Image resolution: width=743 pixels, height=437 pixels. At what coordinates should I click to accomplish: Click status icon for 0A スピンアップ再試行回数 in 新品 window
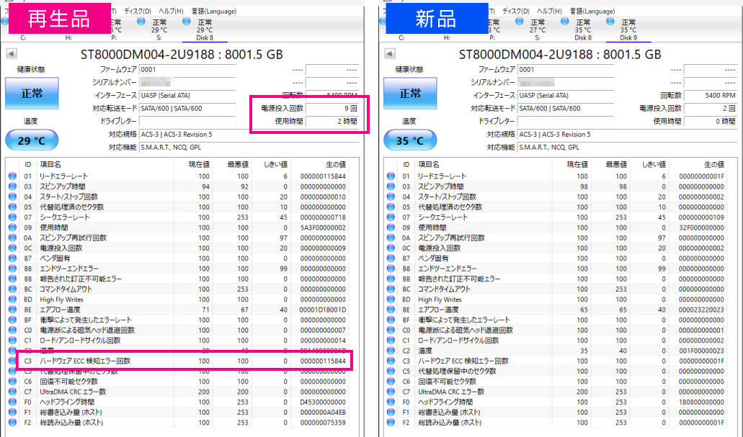391,238
